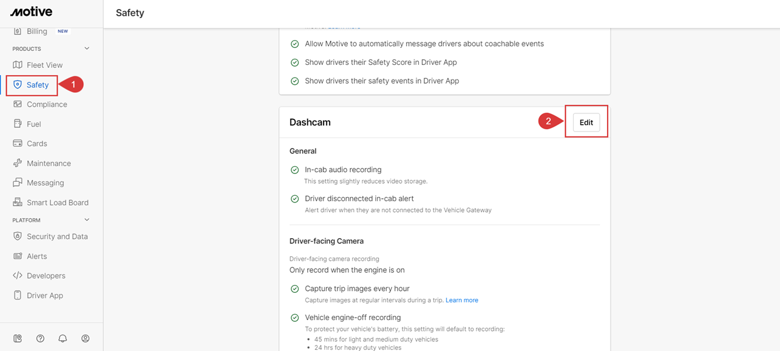Click the Motive logo
The height and width of the screenshot is (351, 780).
(30, 11)
